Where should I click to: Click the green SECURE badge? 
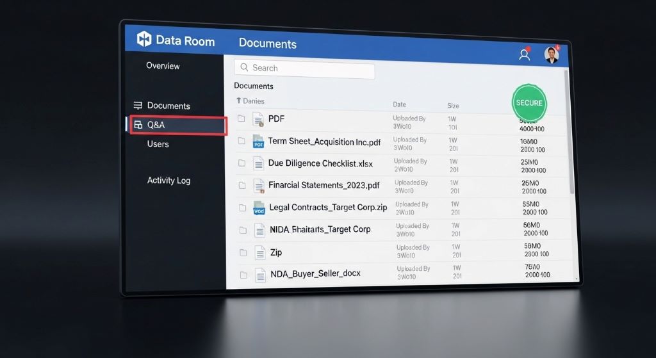(x=529, y=102)
